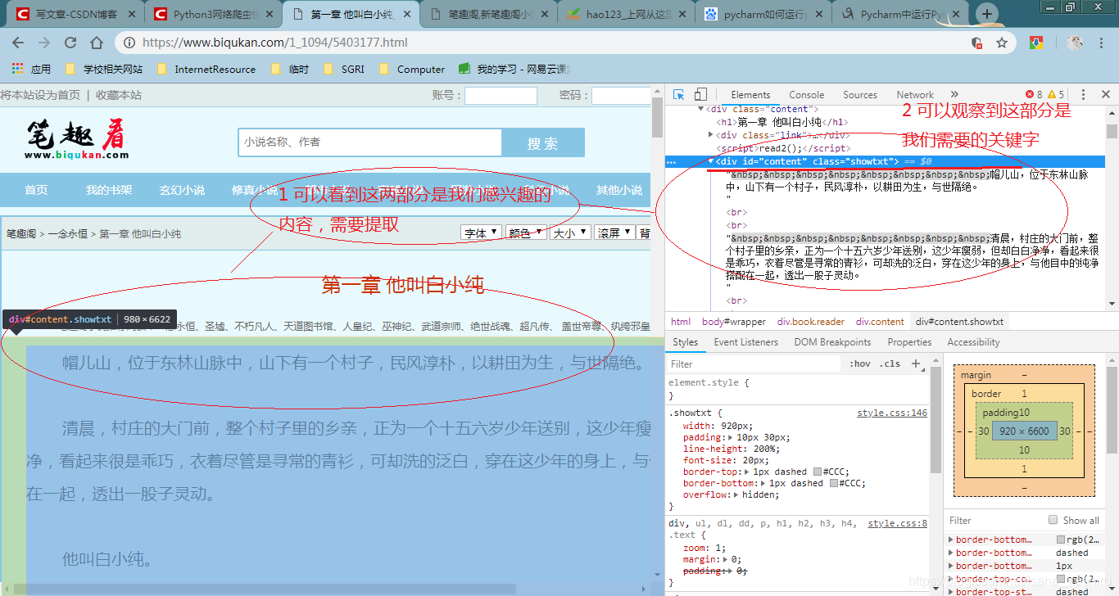Click the #CCC swatch on border-bottom
This screenshot has height=596, width=1119.
pos(835,484)
